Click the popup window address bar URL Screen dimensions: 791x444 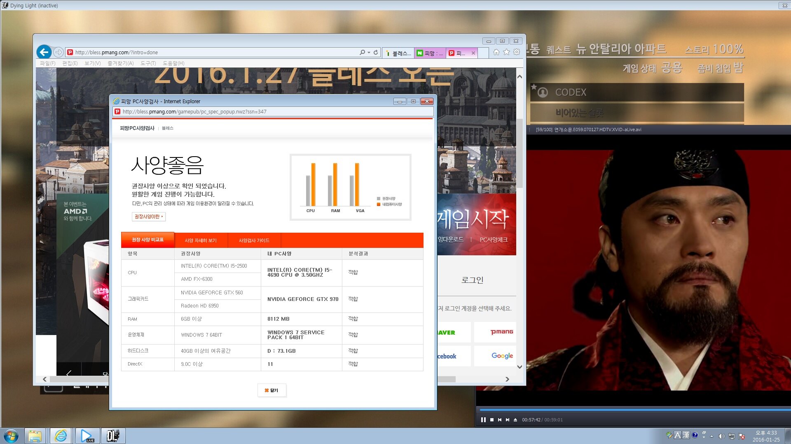coord(273,111)
